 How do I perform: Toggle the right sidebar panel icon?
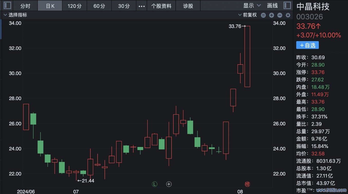(287, 5)
